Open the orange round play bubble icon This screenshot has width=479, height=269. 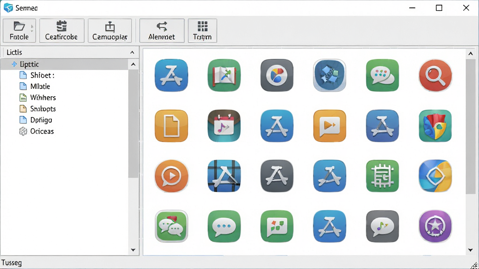click(171, 176)
